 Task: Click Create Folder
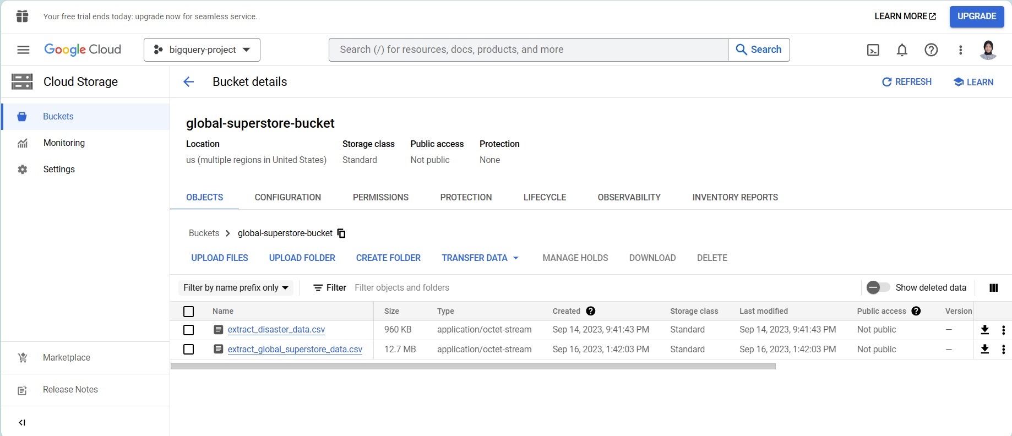click(x=388, y=258)
